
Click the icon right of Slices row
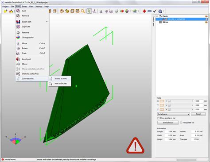click(x=206, y=22)
